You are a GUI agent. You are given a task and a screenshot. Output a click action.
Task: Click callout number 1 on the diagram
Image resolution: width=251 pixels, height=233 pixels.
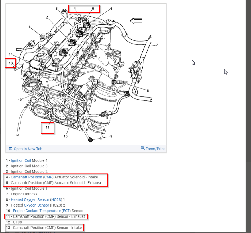(x=29, y=27)
